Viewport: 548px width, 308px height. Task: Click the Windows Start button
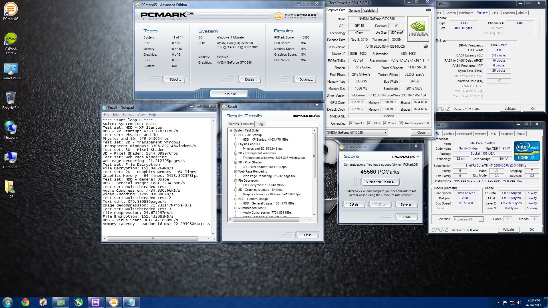pos(7,302)
